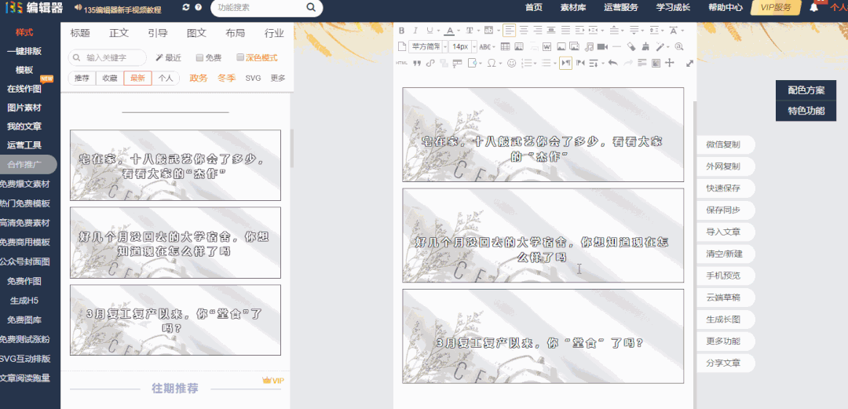This screenshot has width=848, height=409.
Task: Click the insert video camera icon
Action: click(x=602, y=47)
